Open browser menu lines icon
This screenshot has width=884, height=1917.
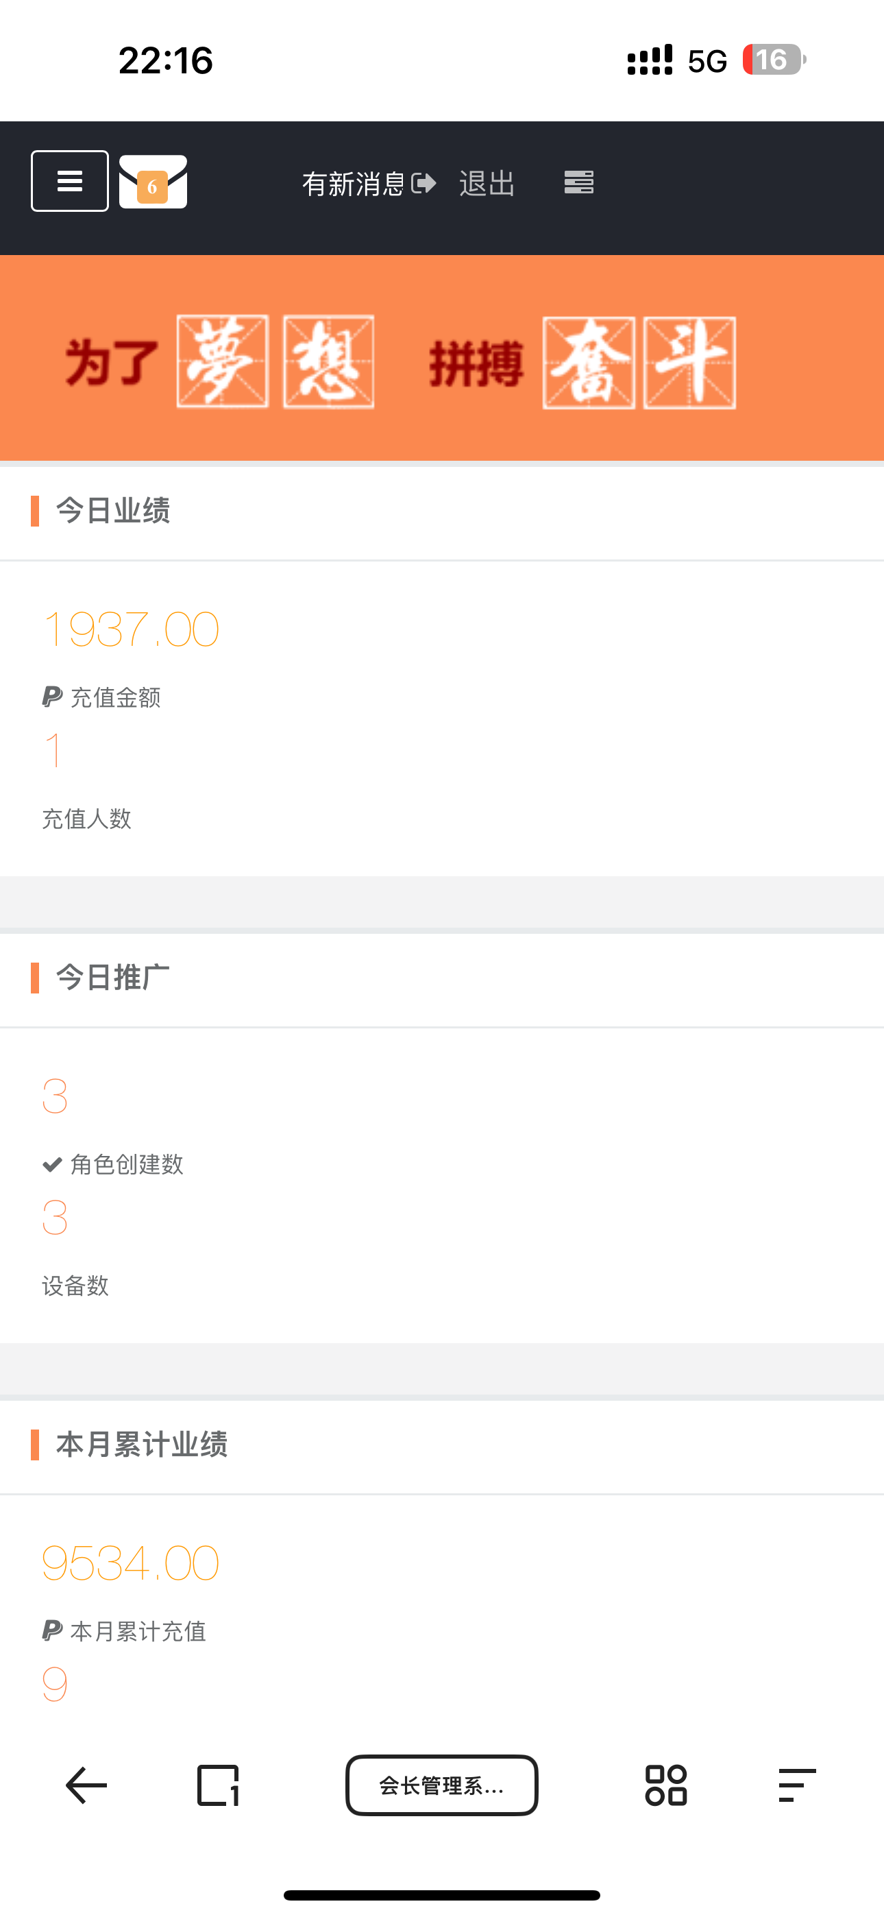pos(797,1785)
